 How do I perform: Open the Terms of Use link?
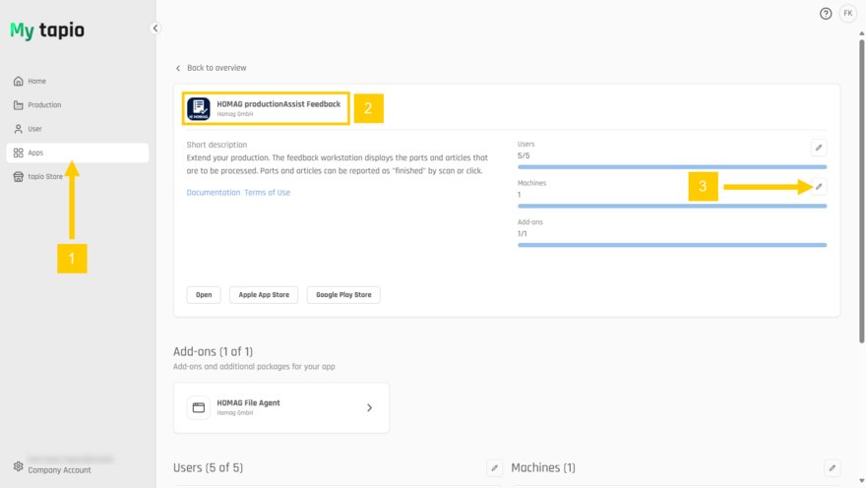click(x=268, y=193)
